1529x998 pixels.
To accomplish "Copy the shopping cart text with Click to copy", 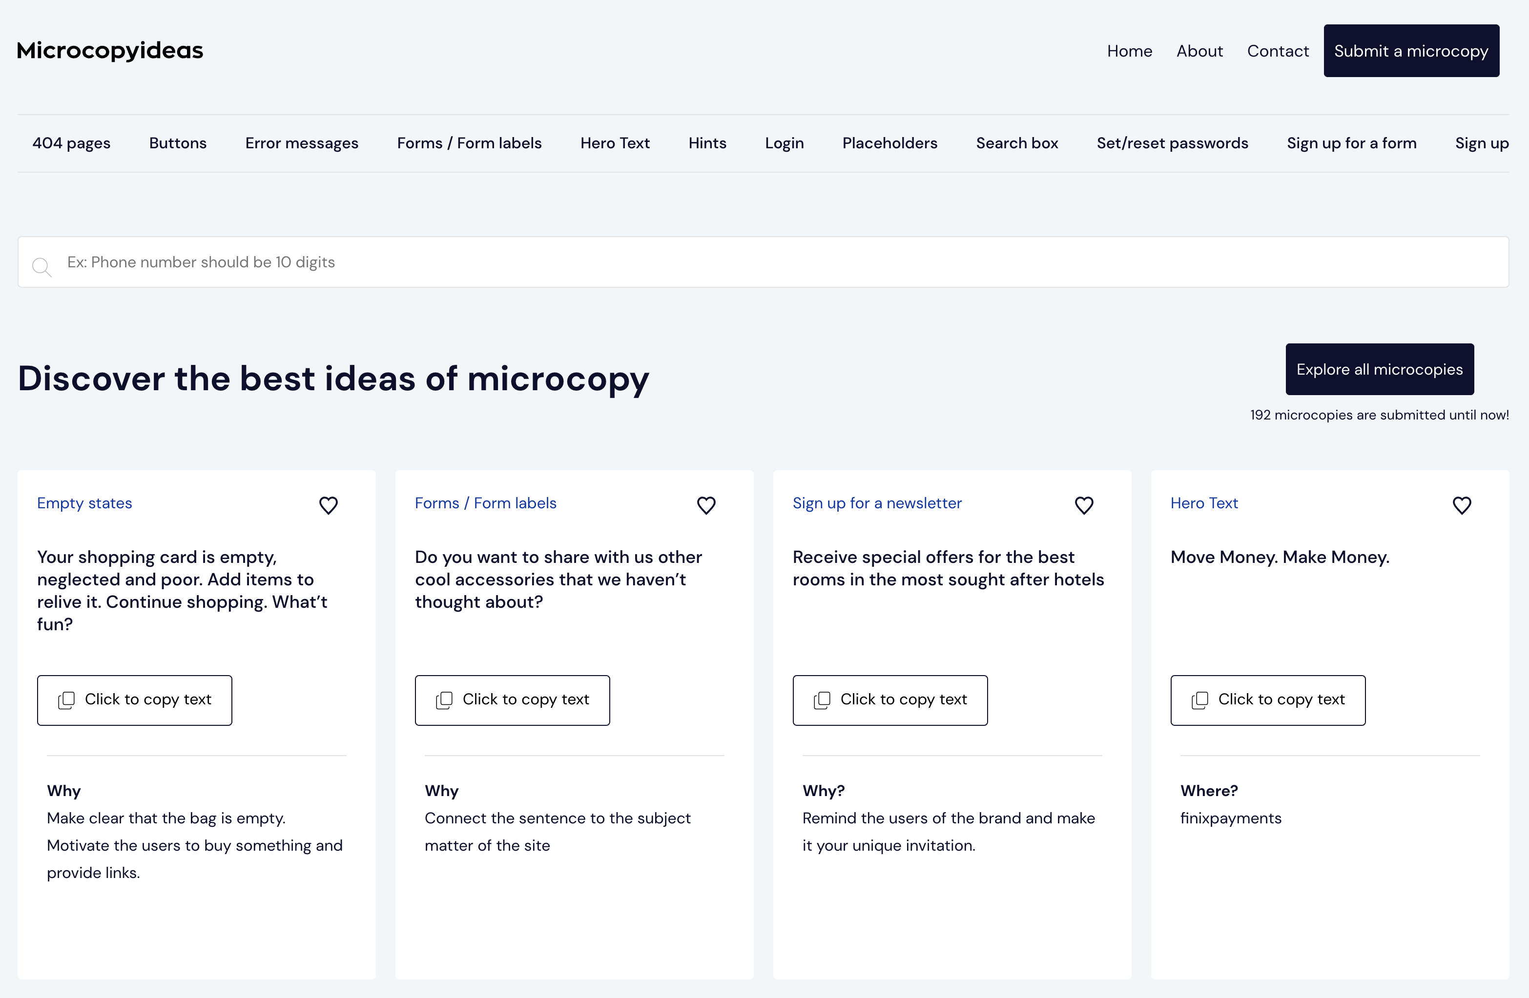I will pos(134,699).
